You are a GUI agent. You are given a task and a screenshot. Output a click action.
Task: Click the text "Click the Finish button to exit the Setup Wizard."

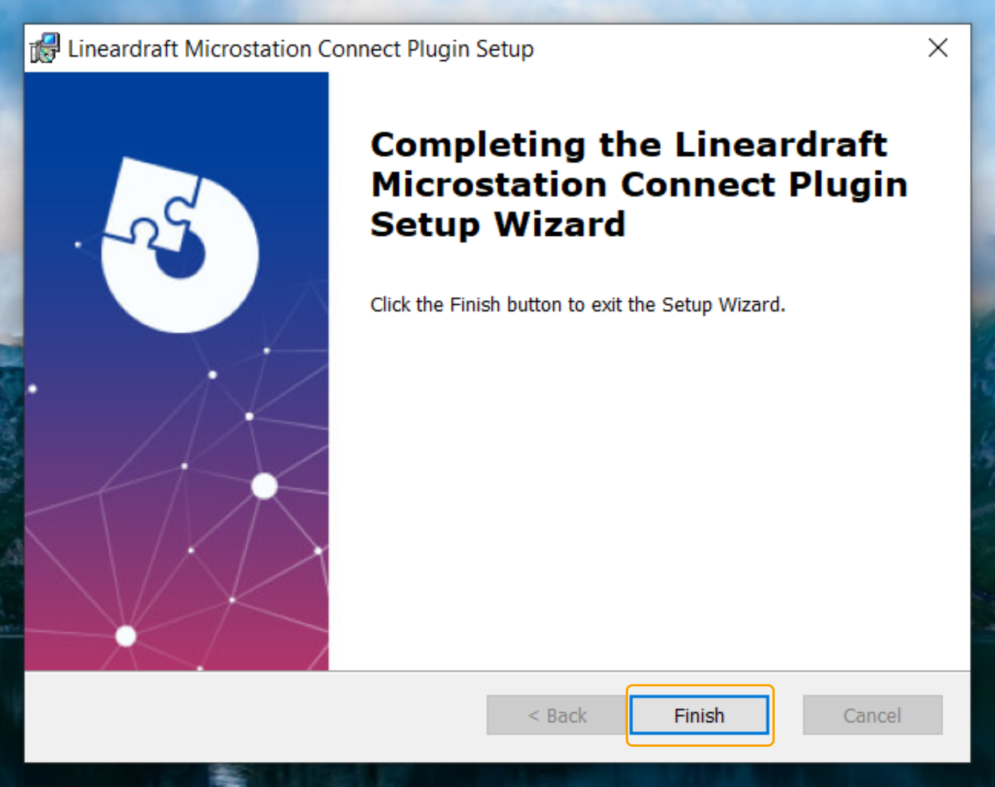[x=577, y=305]
